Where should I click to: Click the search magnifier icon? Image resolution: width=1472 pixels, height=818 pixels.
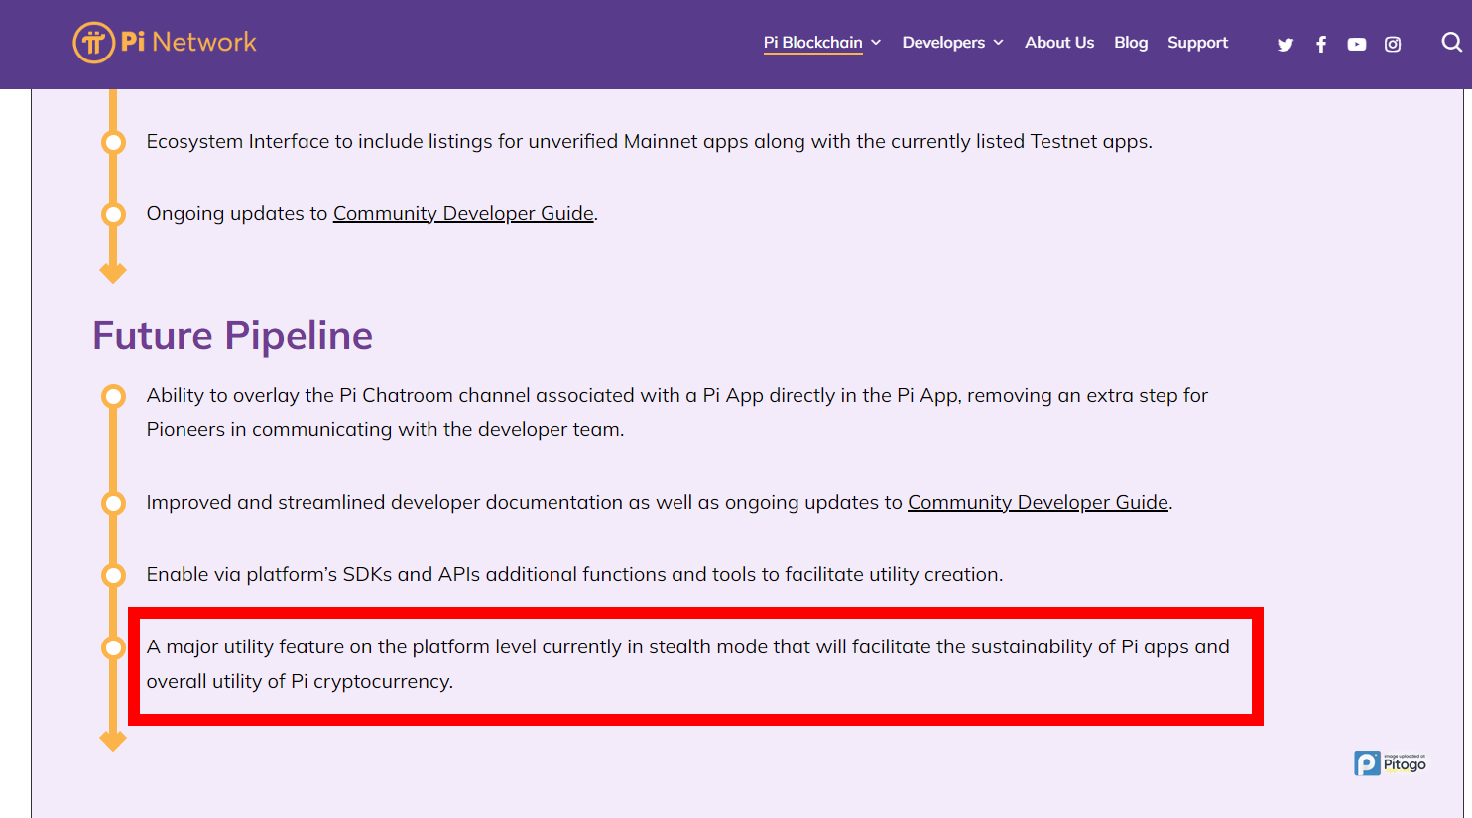[x=1451, y=43]
